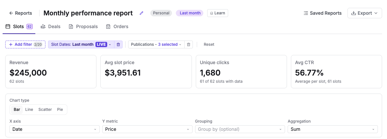Click the back arrow icon by Reports
Image resolution: width=387 pixels, height=139 pixels.
(x=11, y=13)
